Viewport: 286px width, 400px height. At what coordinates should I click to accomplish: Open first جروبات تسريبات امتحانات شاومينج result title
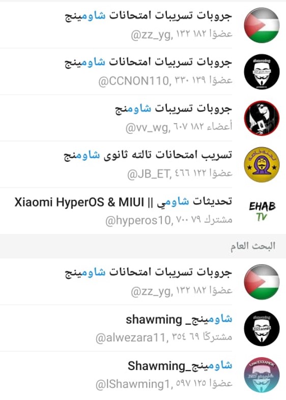click(x=148, y=16)
